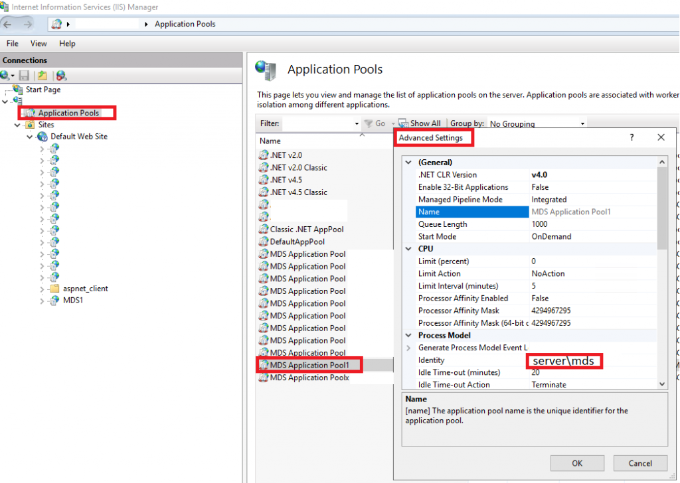Click Application Pools in the address breadcrumb

185,25
